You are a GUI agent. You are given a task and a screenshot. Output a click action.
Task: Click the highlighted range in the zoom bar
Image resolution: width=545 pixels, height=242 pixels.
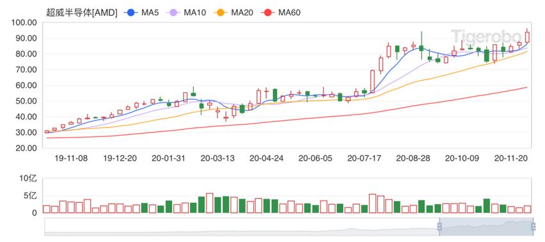coord(486,227)
